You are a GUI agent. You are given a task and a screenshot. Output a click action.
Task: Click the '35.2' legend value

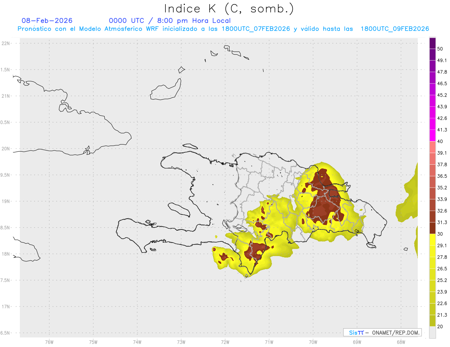tap(442, 188)
